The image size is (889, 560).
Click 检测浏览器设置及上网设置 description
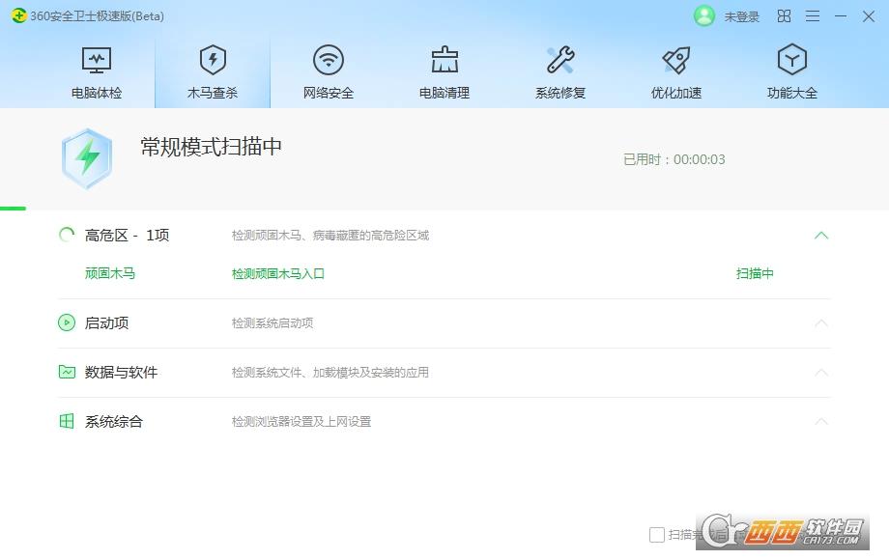pyautogui.click(x=301, y=422)
